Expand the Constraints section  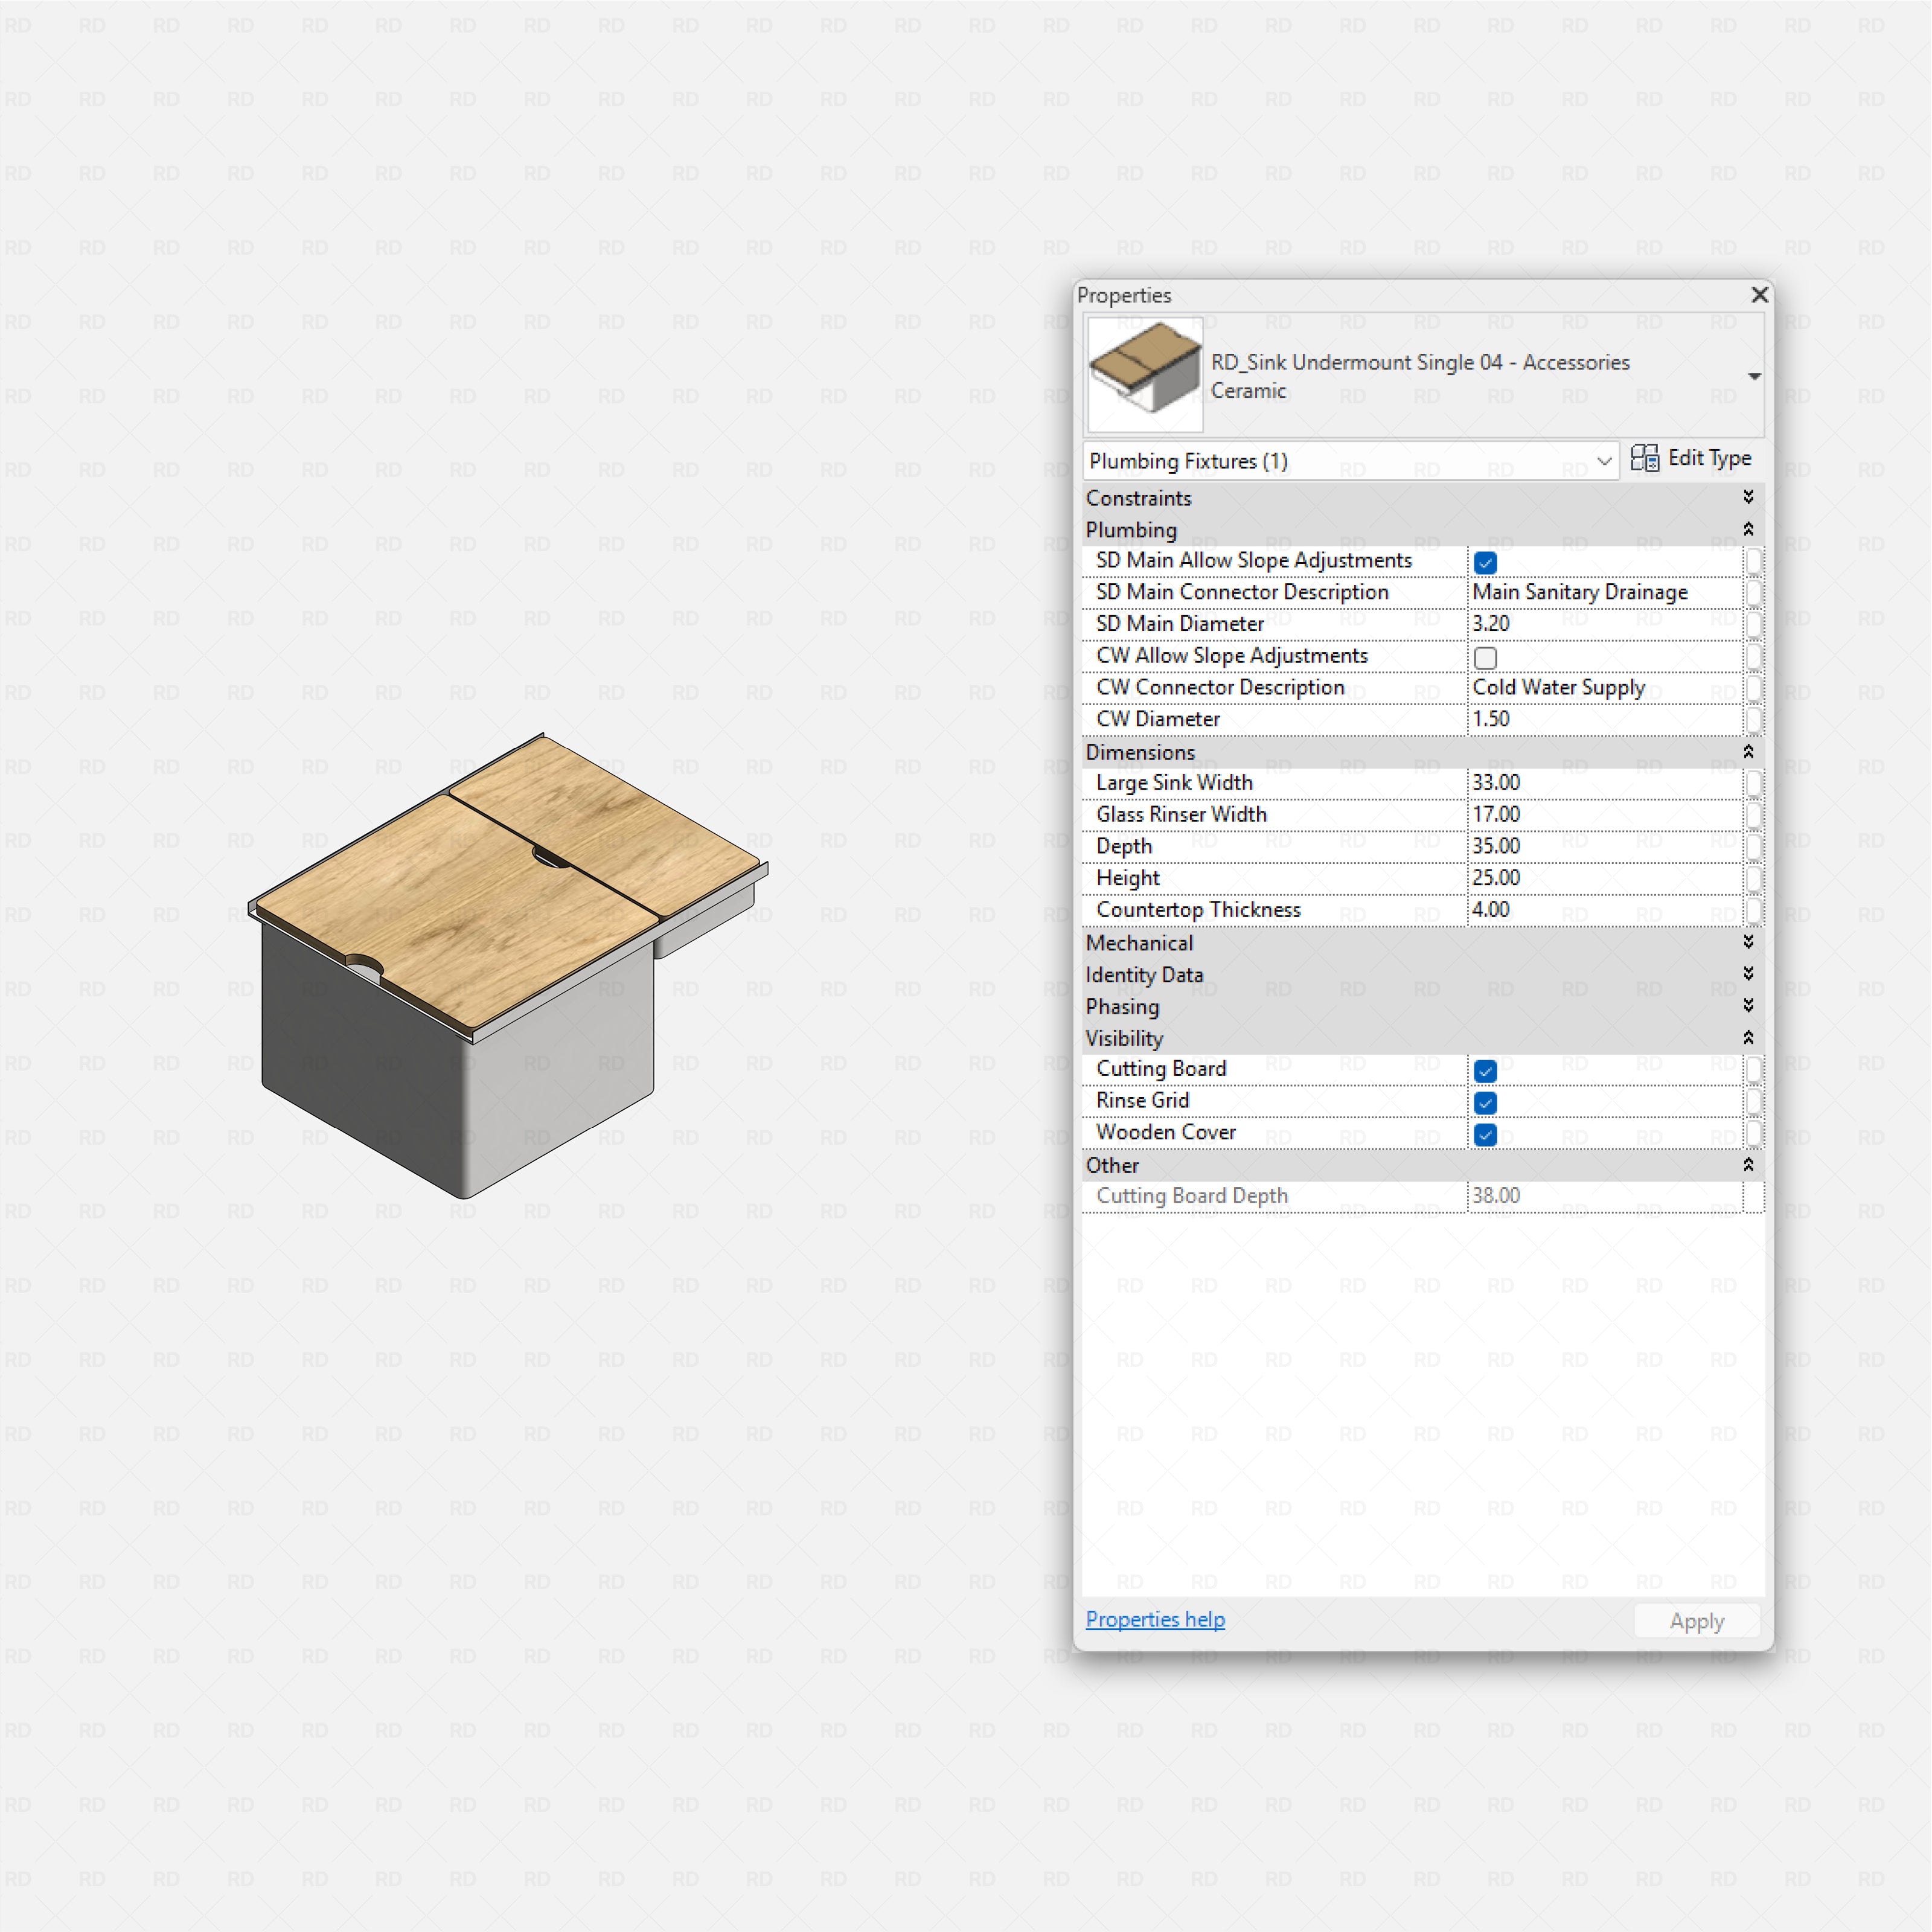[1749, 497]
